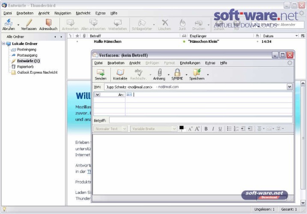Open S/MIME dropdown arrow
307x214 pixels.
coord(186,74)
